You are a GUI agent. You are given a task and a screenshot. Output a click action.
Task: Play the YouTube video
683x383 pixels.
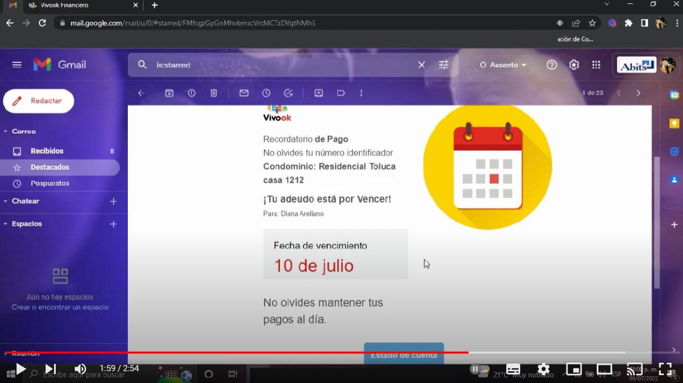click(20, 369)
